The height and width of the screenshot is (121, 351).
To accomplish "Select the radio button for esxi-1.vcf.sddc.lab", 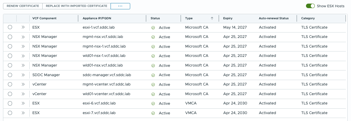I will (10, 27).
